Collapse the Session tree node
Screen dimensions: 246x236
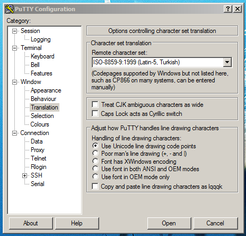(x=14, y=31)
